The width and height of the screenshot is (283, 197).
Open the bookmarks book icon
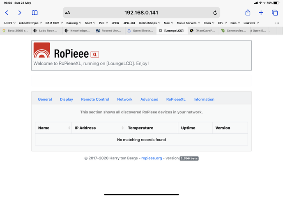[x=35, y=13]
